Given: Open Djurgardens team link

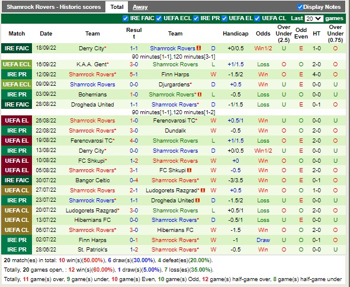Looking at the screenshot, I should point(174,84).
